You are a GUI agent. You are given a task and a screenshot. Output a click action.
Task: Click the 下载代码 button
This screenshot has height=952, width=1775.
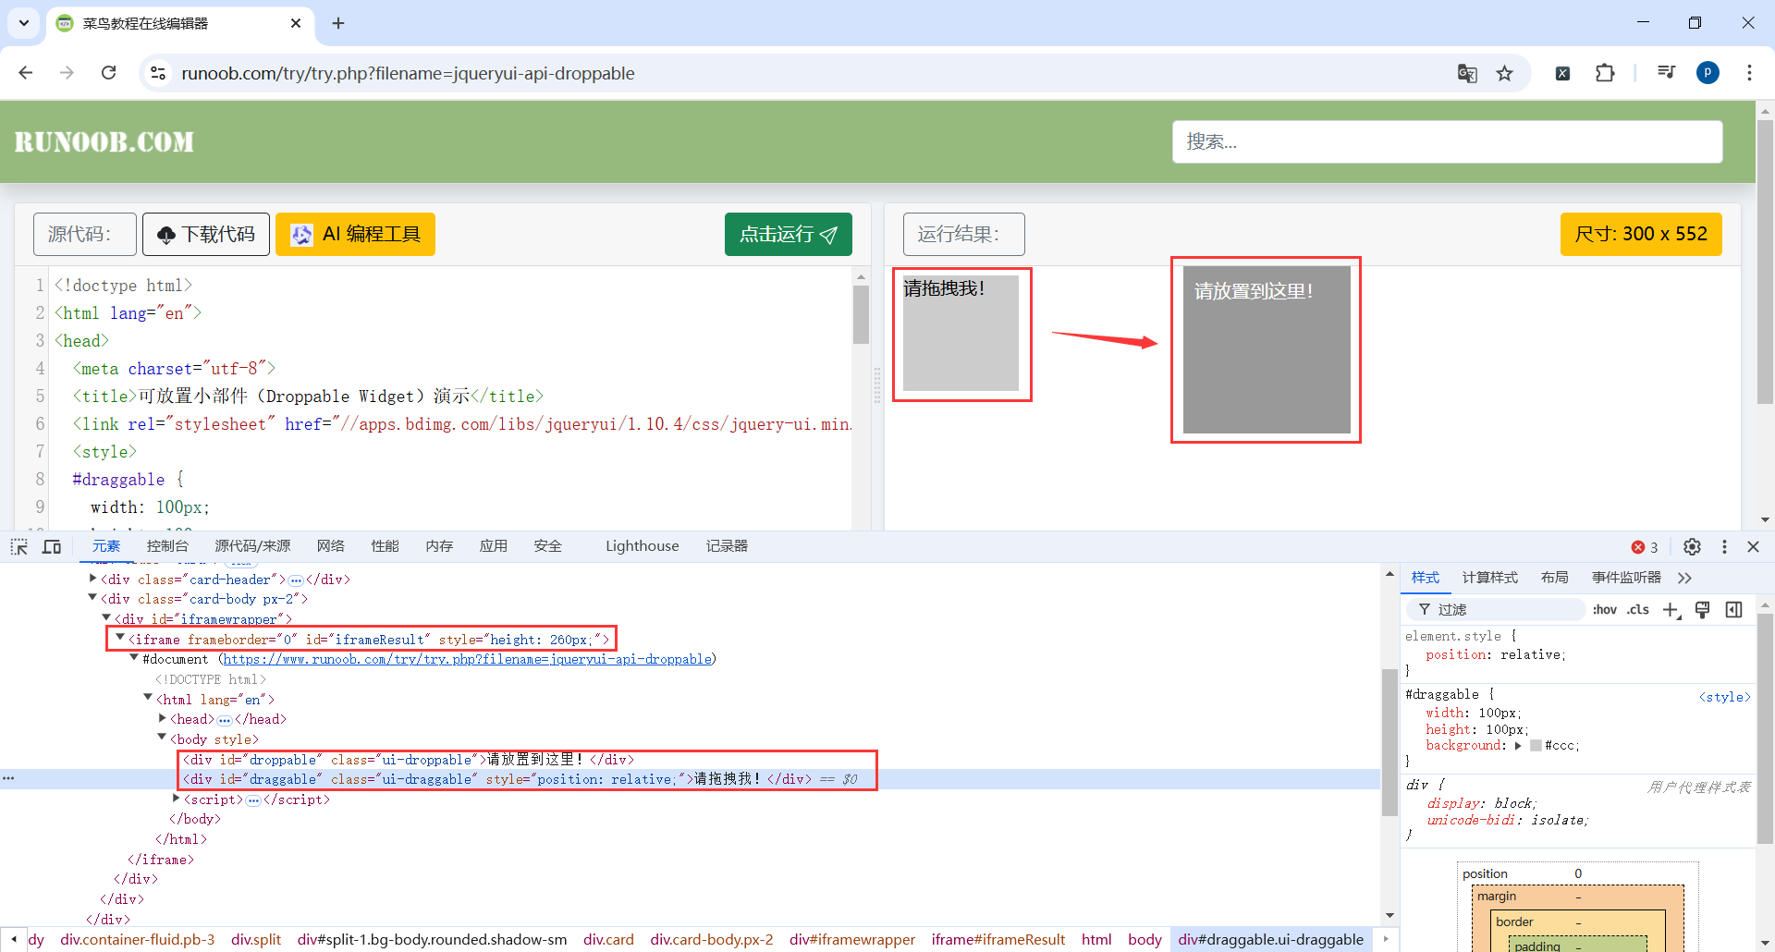[206, 234]
